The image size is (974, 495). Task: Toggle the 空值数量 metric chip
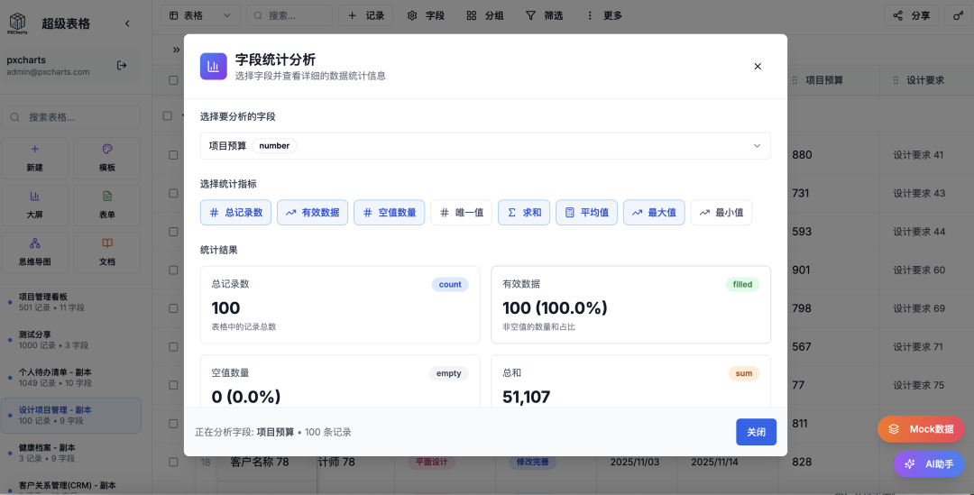389,213
